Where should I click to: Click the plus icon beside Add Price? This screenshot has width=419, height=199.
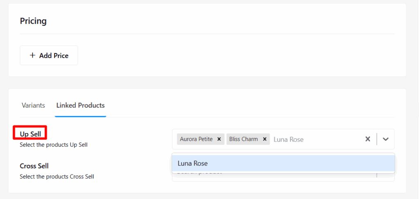[x=33, y=55]
